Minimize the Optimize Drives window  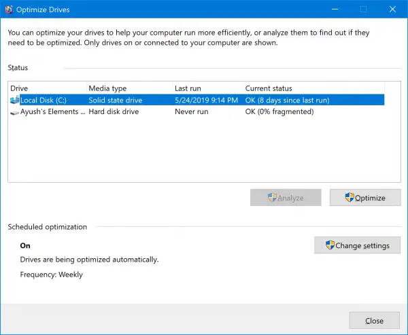pyautogui.click(x=333, y=10)
